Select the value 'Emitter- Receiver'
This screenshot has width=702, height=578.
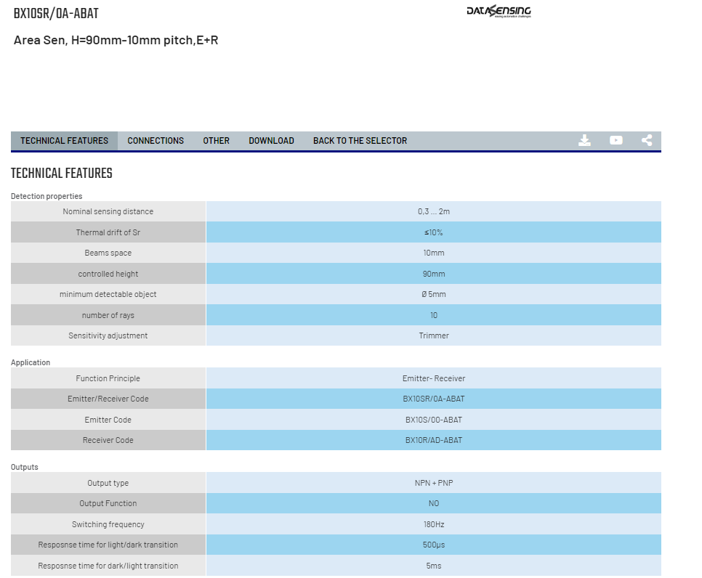pos(434,378)
